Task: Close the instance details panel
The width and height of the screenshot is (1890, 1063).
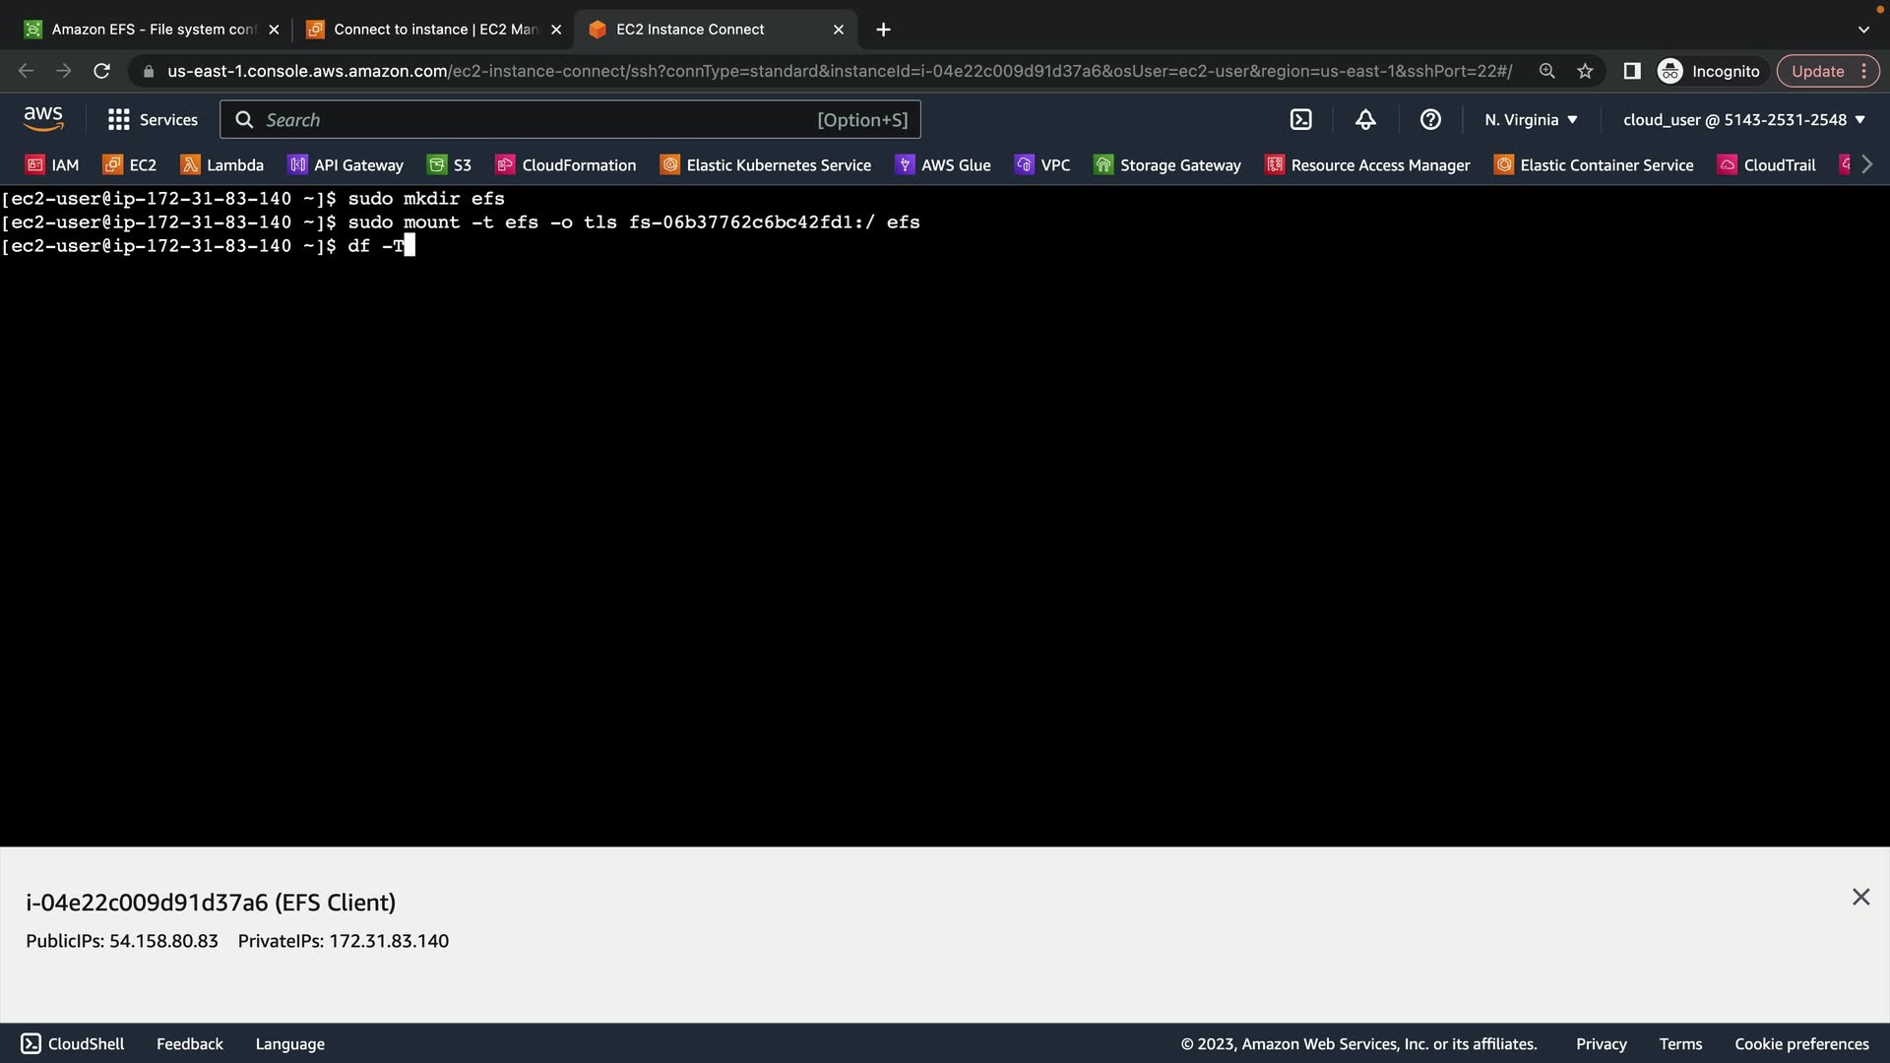Action: click(1860, 897)
